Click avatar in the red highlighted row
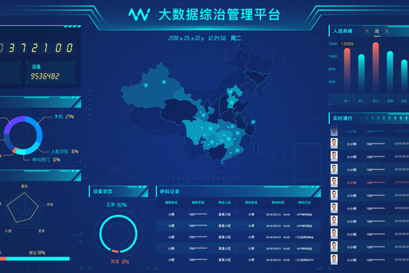This screenshot has width=409, height=273. (335, 182)
